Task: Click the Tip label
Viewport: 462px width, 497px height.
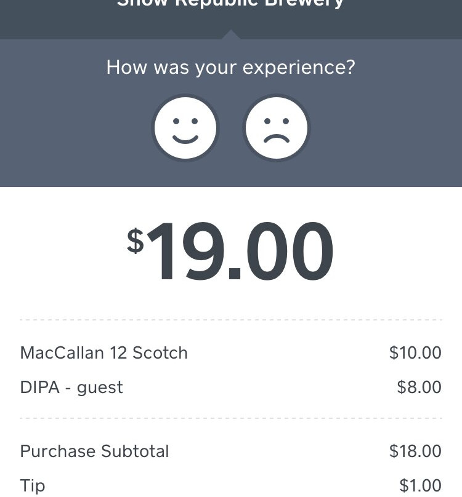Action: tap(33, 486)
